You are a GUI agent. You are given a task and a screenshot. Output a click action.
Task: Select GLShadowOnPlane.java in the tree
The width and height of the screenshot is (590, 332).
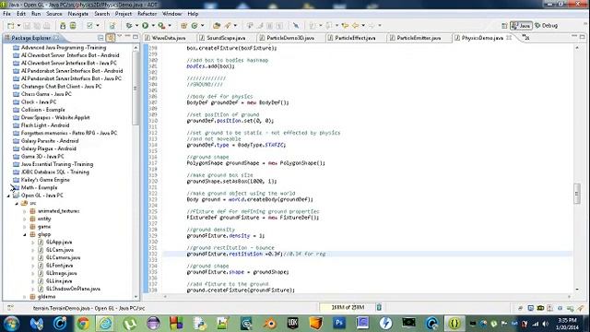pyautogui.click(x=73, y=289)
